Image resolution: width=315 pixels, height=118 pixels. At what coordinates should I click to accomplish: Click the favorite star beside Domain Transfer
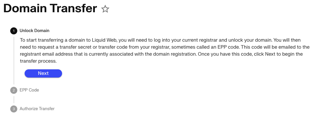(x=105, y=9)
